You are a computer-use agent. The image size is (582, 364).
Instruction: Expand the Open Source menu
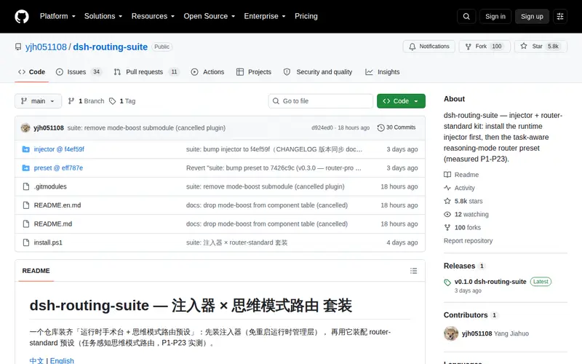click(210, 16)
